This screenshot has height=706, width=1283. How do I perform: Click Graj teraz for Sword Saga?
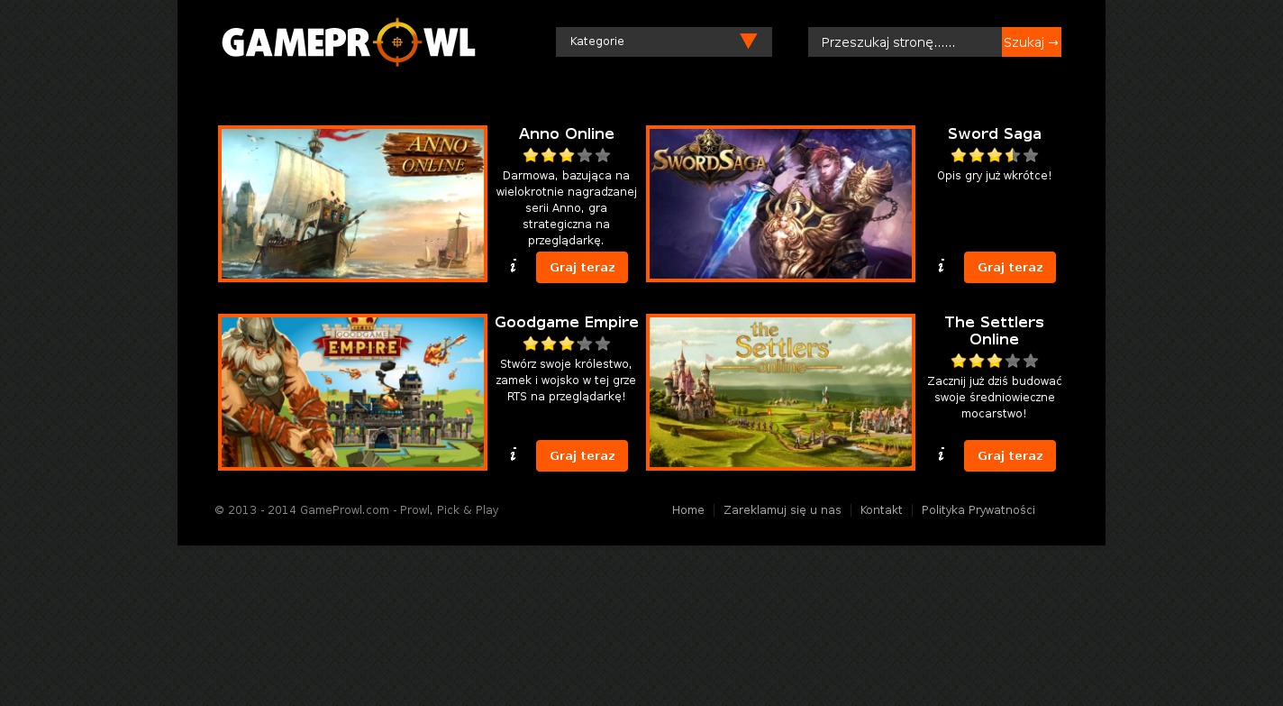coord(1010,268)
